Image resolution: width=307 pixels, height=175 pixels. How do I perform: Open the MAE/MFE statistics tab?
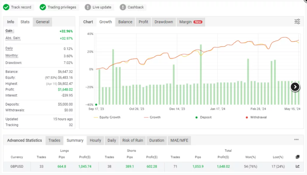(x=179, y=140)
